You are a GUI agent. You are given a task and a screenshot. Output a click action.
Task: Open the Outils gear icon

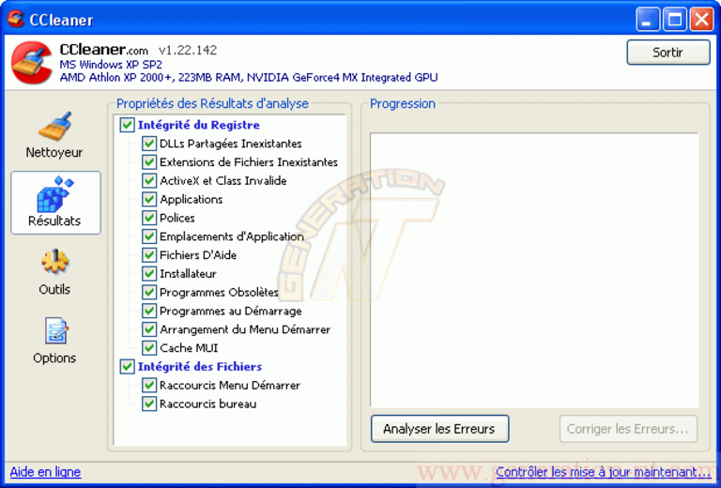[x=54, y=262]
